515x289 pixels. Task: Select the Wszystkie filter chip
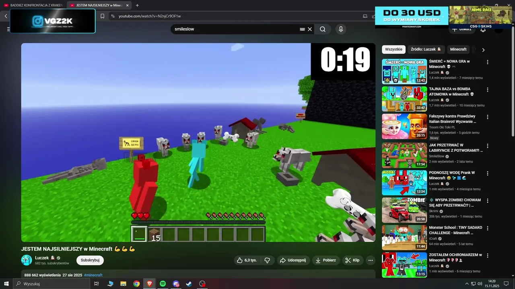pyautogui.click(x=393, y=49)
